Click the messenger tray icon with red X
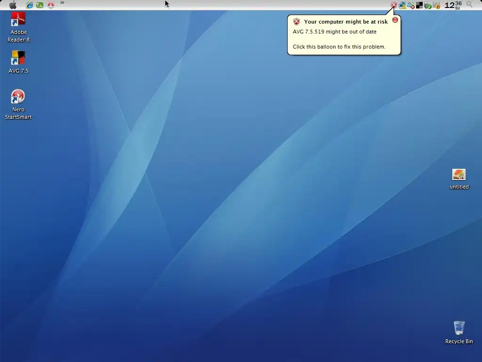Screen dimensions: 482x362 tap(410, 5)
